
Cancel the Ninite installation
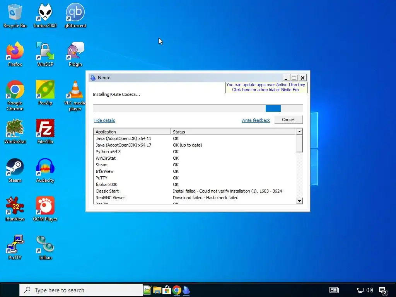(x=288, y=119)
